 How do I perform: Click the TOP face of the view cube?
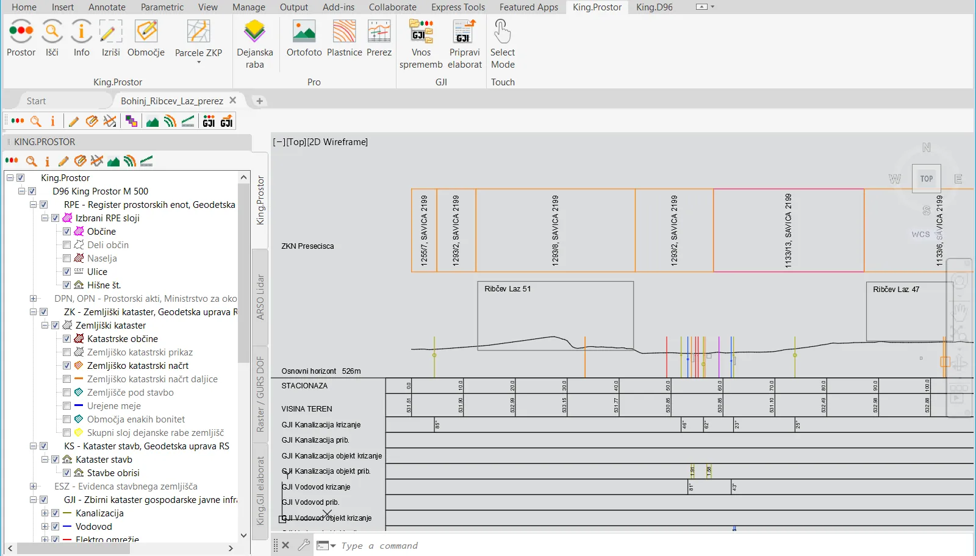tap(926, 179)
